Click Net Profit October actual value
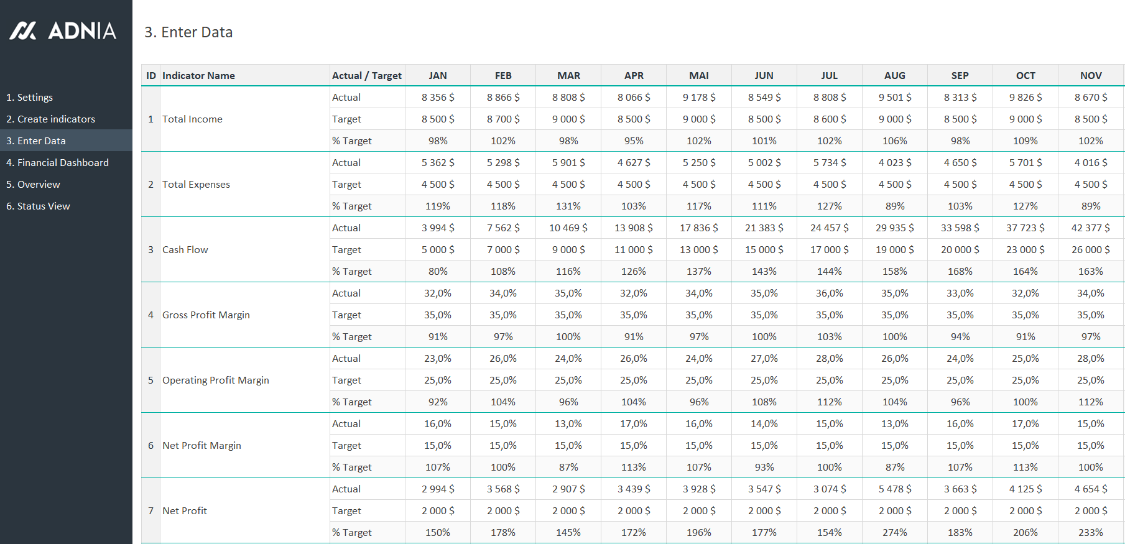The height and width of the screenshot is (544, 1125). coord(1025,489)
